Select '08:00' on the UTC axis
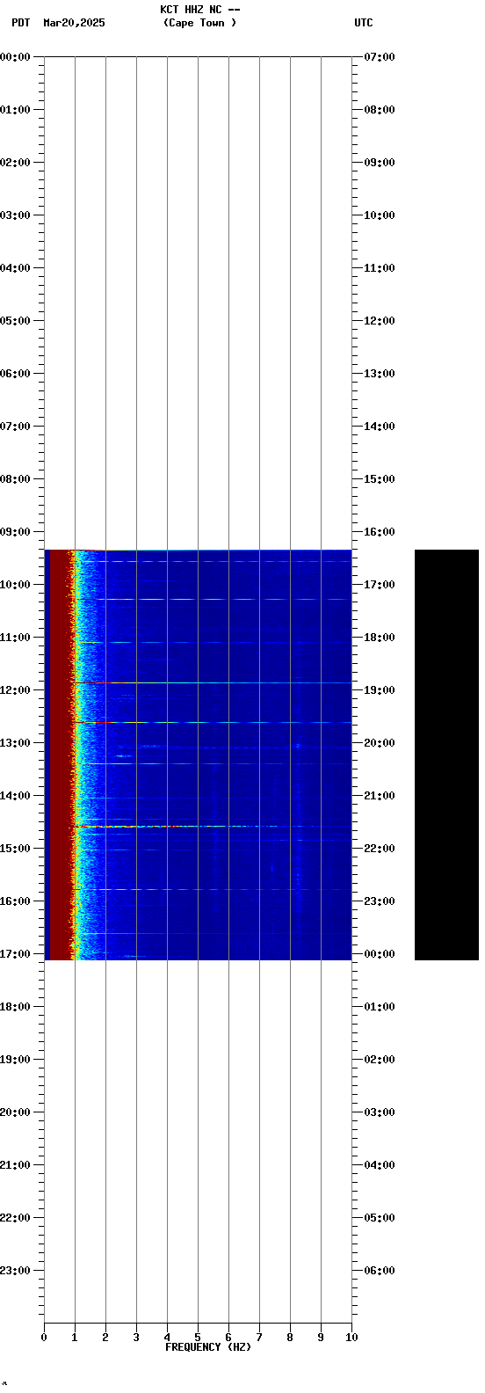 point(380,110)
